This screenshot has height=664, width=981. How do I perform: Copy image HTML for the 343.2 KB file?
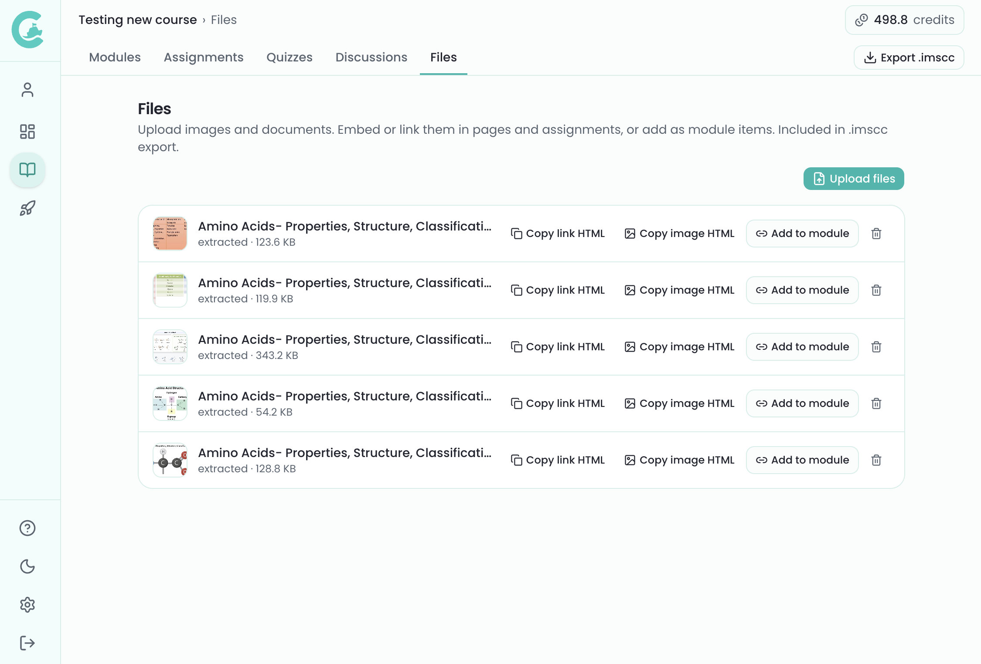coord(679,347)
